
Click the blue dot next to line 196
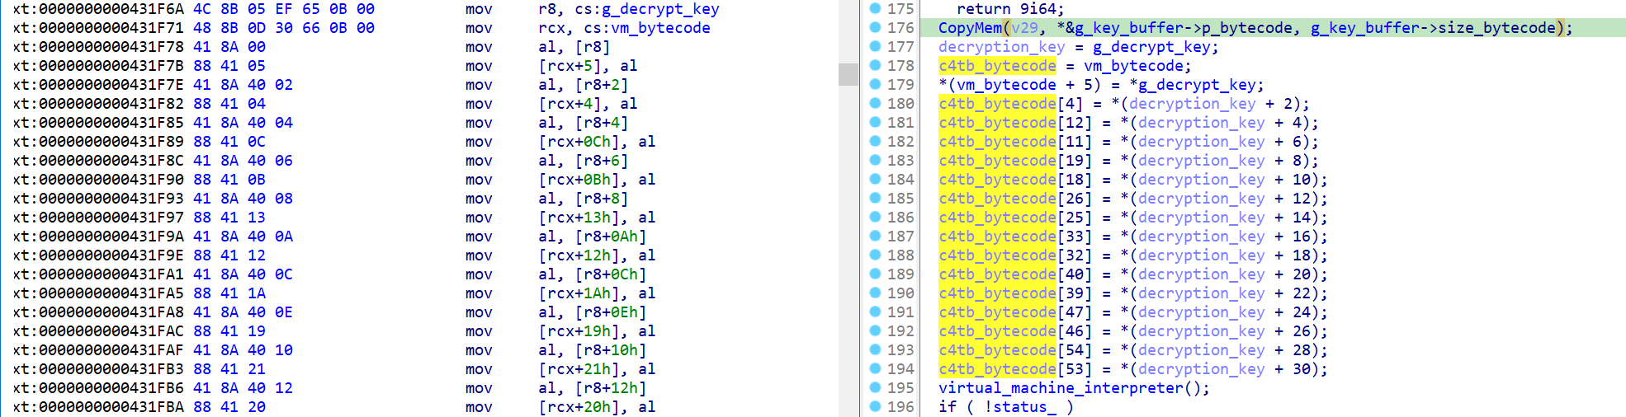pyautogui.click(x=876, y=406)
